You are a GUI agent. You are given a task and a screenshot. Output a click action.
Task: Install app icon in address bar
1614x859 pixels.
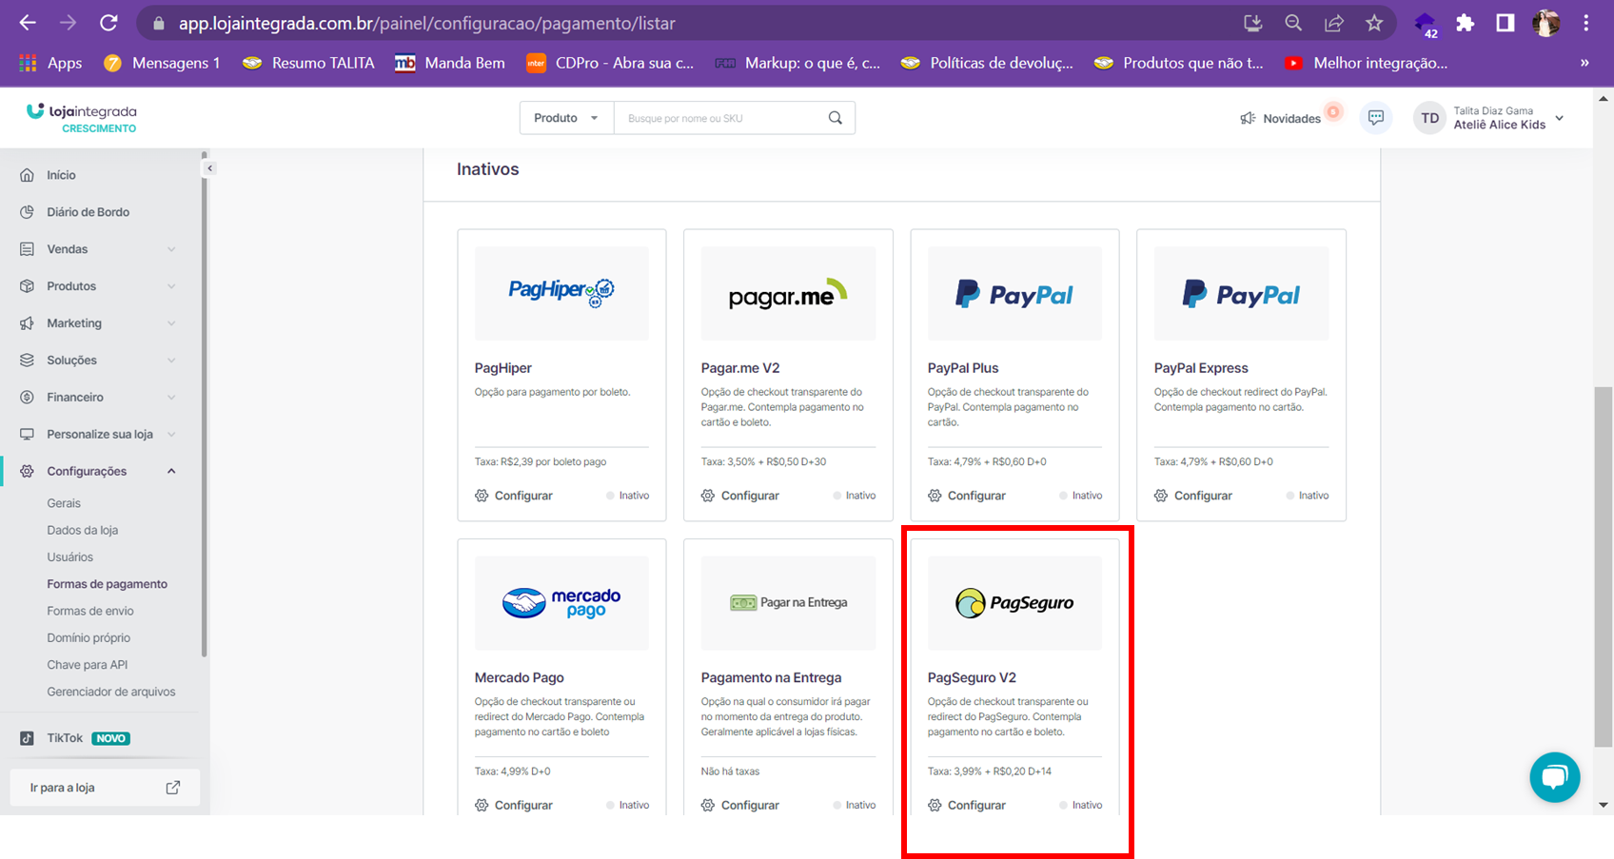[1252, 23]
